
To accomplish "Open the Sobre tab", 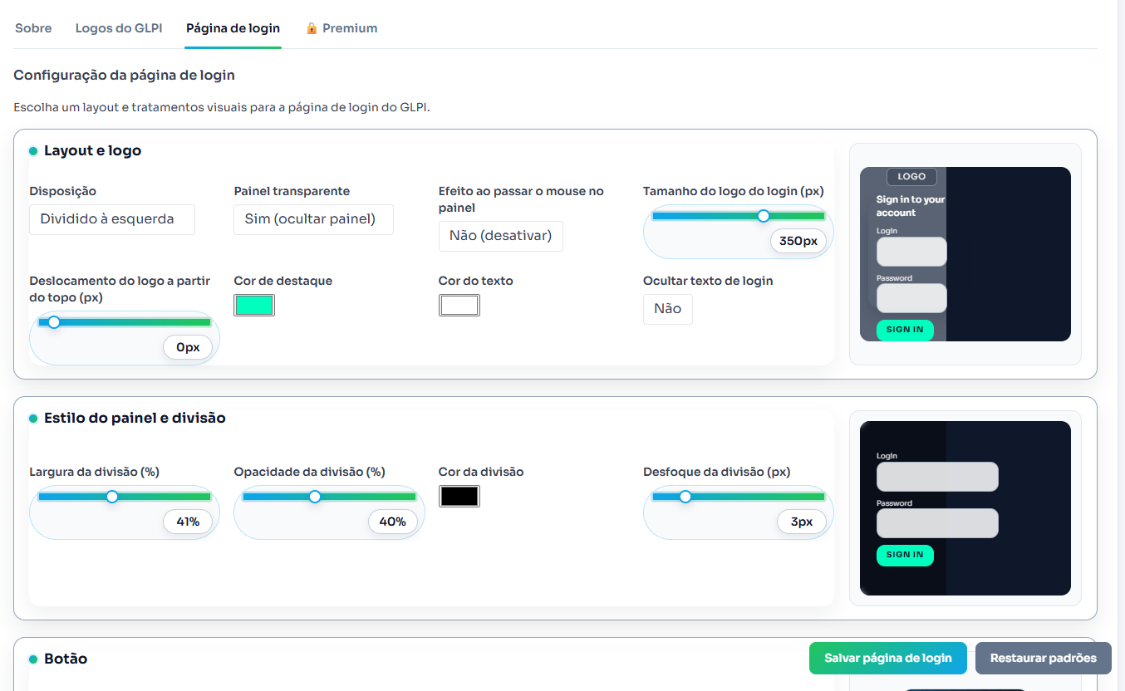I will pyautogui.click(x=33, y=28).
